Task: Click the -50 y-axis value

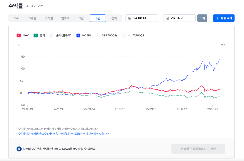Action: (22, 105)
